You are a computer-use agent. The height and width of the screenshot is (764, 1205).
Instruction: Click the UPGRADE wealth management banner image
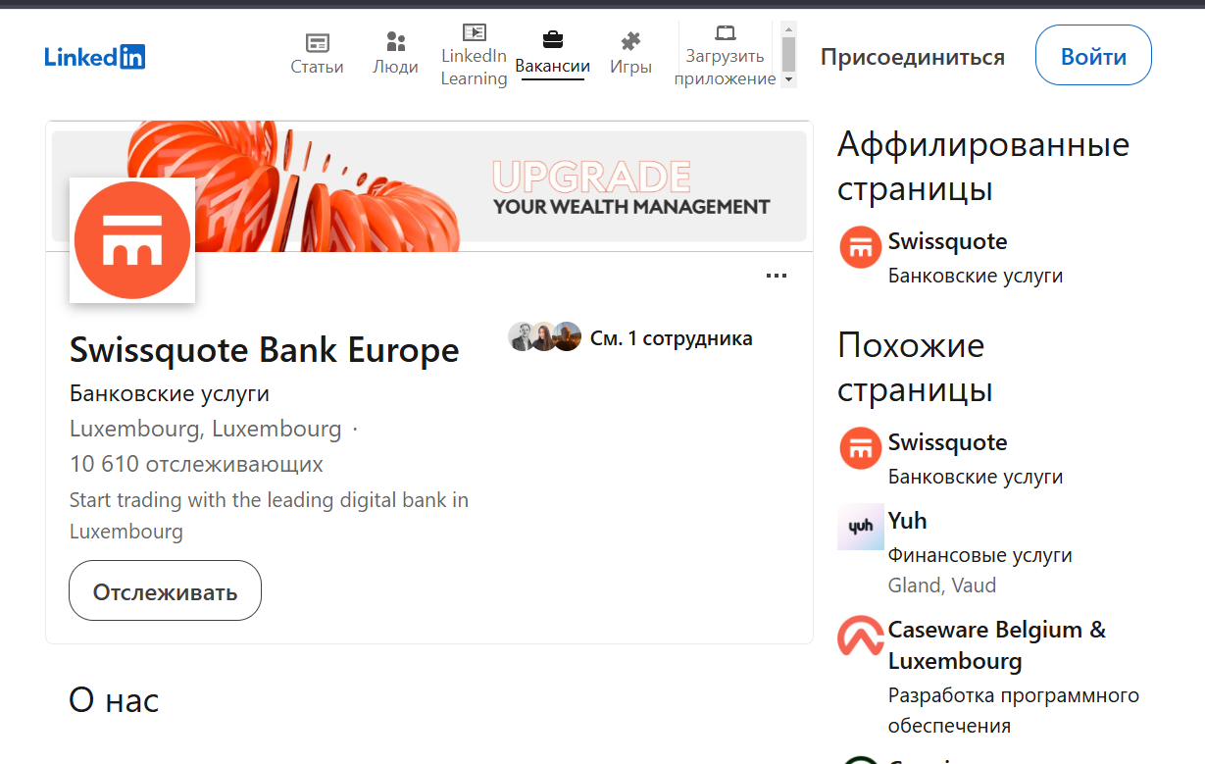point(429,186)
